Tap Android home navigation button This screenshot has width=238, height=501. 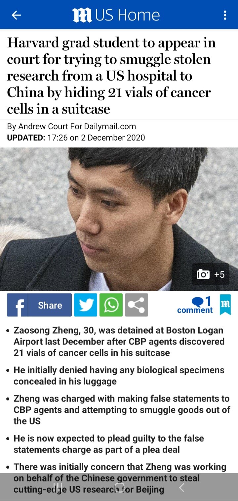(x=119, y=487)
